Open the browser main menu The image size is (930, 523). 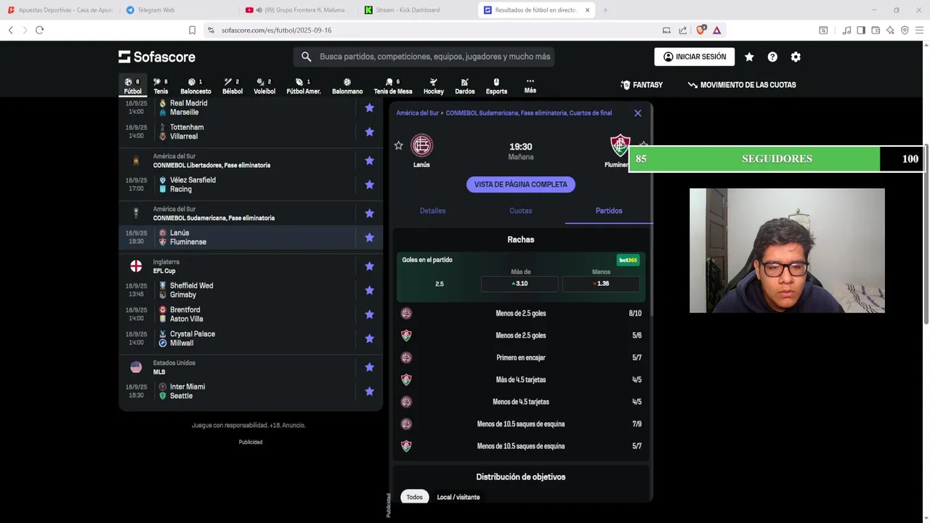point(919,30)
